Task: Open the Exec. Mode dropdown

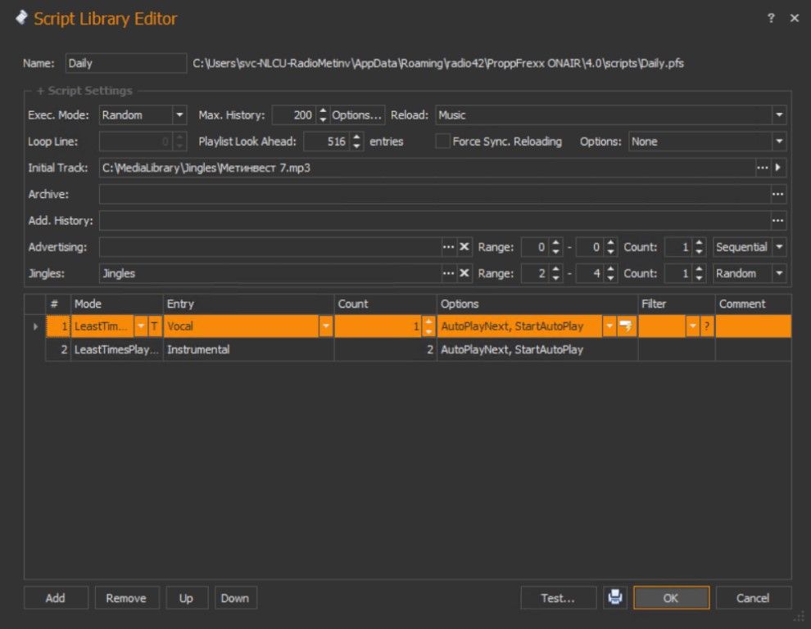Action: [x=179, y=115]
